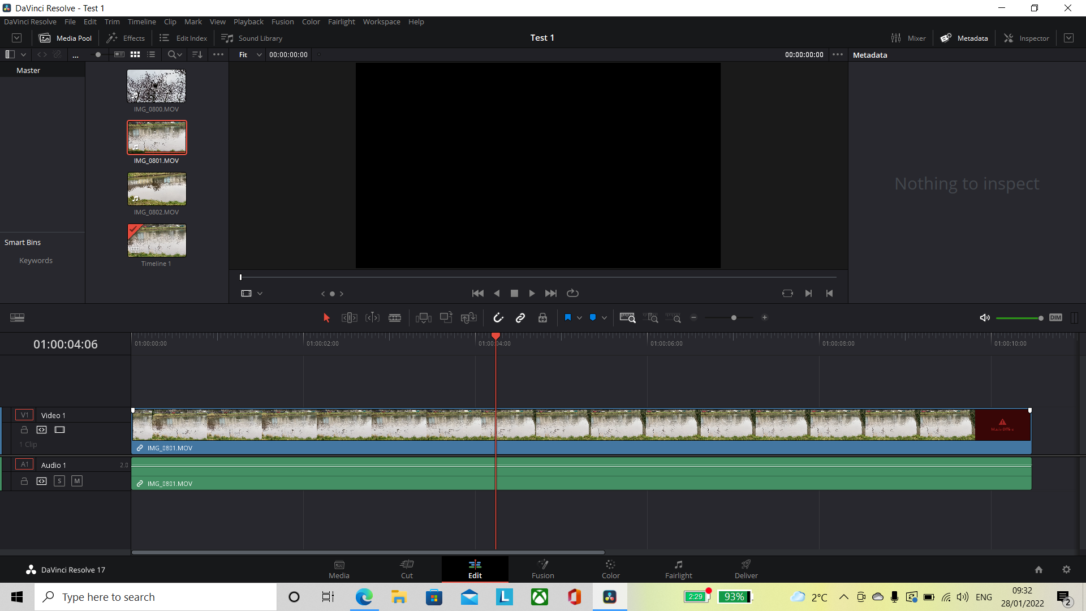1086x611 pixels.
Task: Adjust the monitor volume slider
Action: pos(1019,319)
